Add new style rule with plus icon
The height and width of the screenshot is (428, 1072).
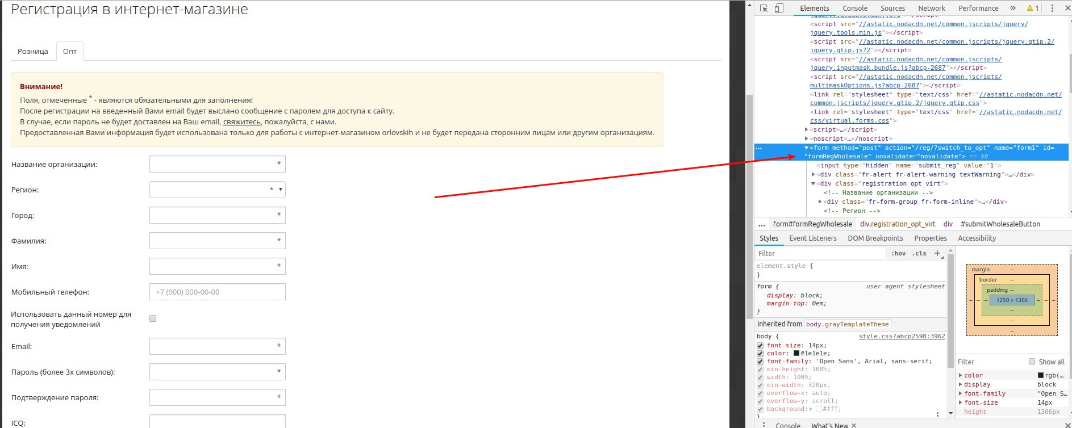(x=937, y=253)
